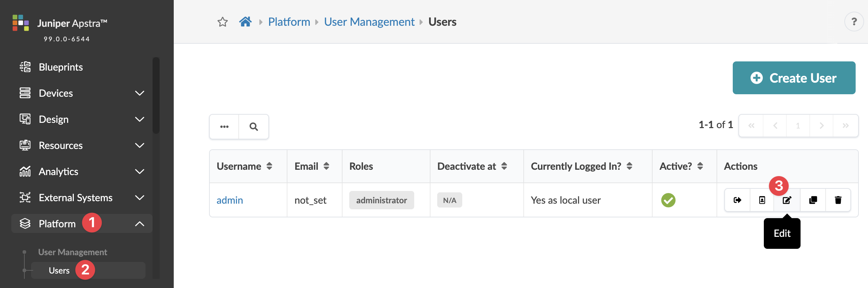Open Blueprints in the sidebar
868x288 pixels.
(x=61, y=67)
